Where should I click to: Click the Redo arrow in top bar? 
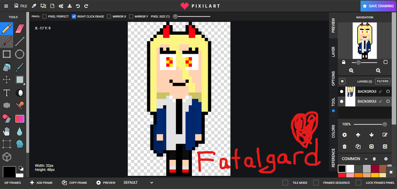click(86, 6)
